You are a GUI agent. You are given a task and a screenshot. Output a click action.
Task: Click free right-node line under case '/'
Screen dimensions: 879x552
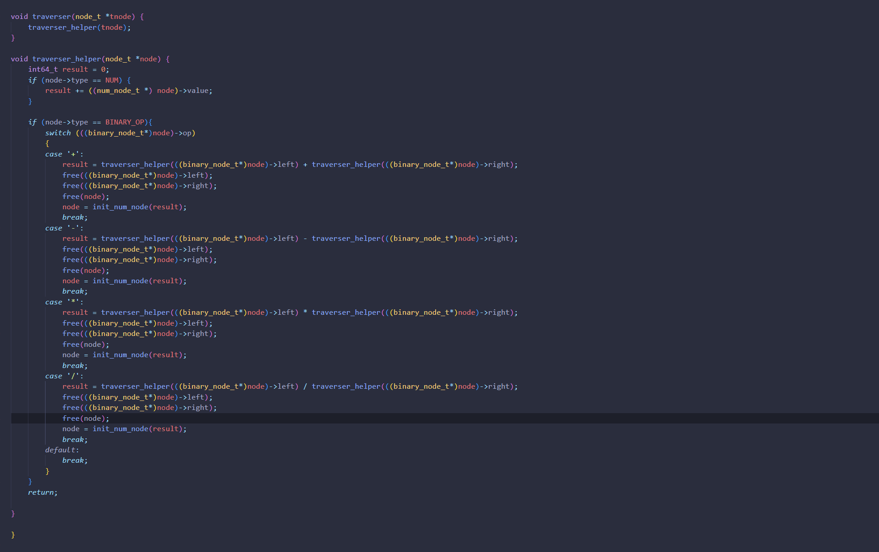[x=139, y=408]
